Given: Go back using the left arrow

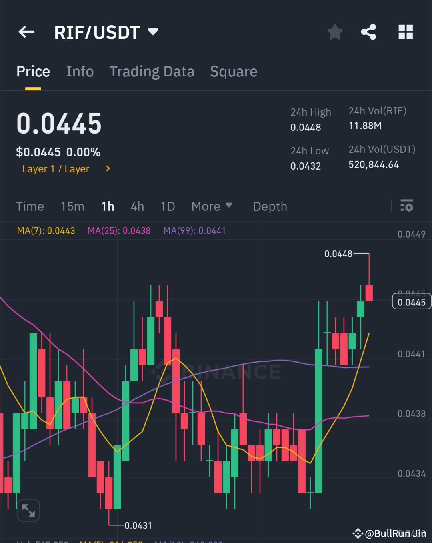Looking at the screenshot, I should pos(26,32).
